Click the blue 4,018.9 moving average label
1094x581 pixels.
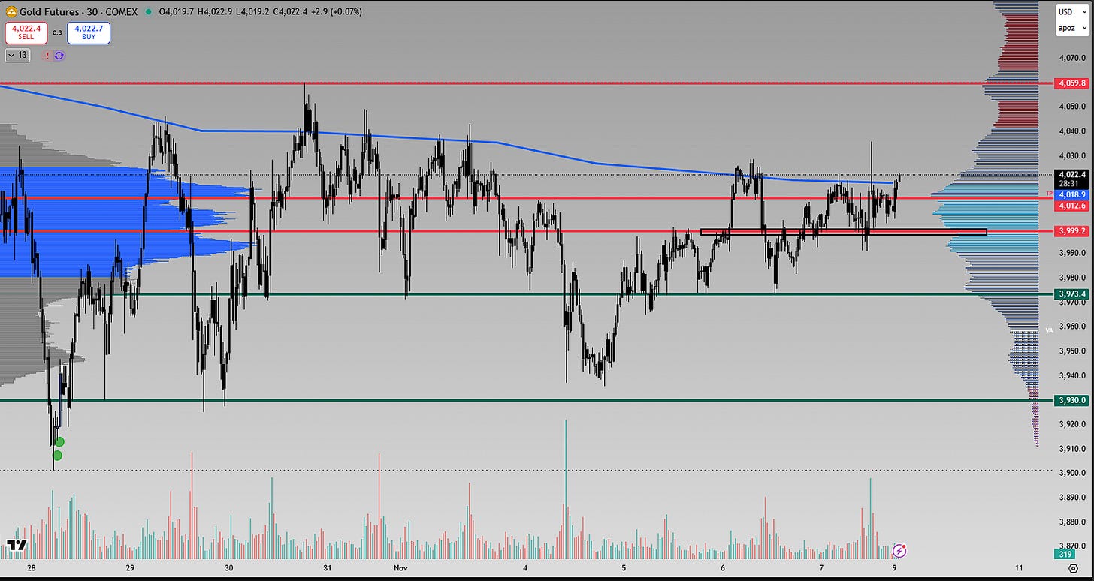click(x=1071, y=194)
